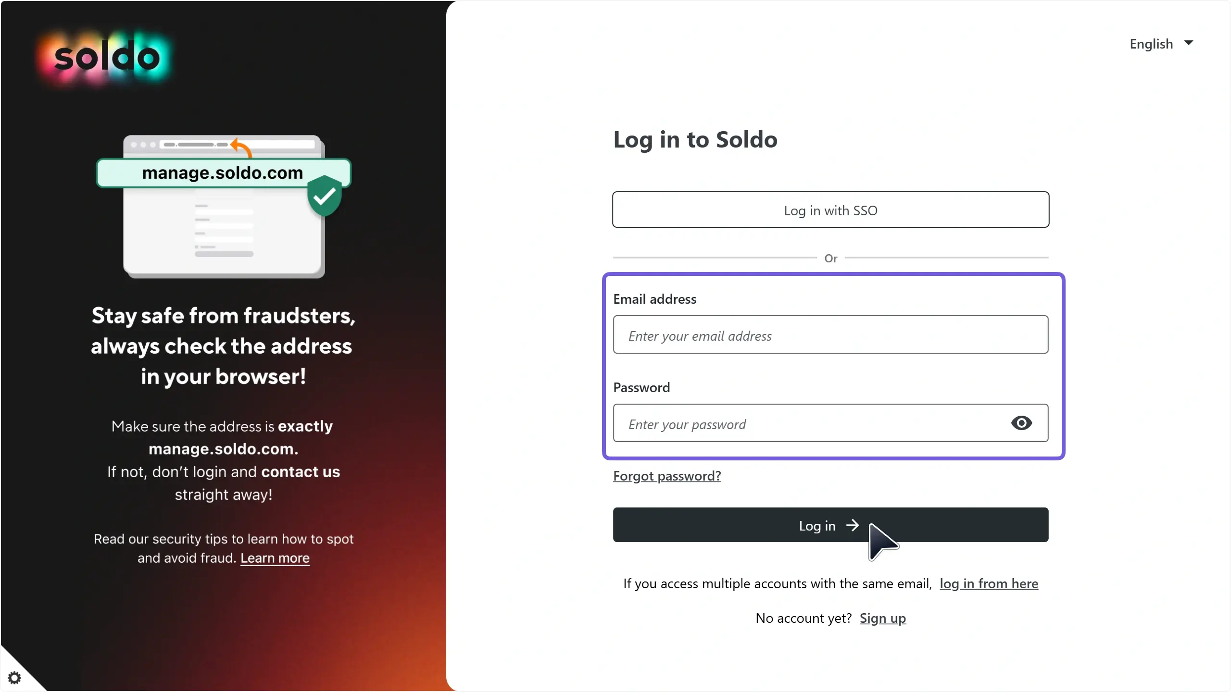This screenshot has height=692, width=1231.
Task: Follow the 'log in from here' link
Action: coord(989,583)
